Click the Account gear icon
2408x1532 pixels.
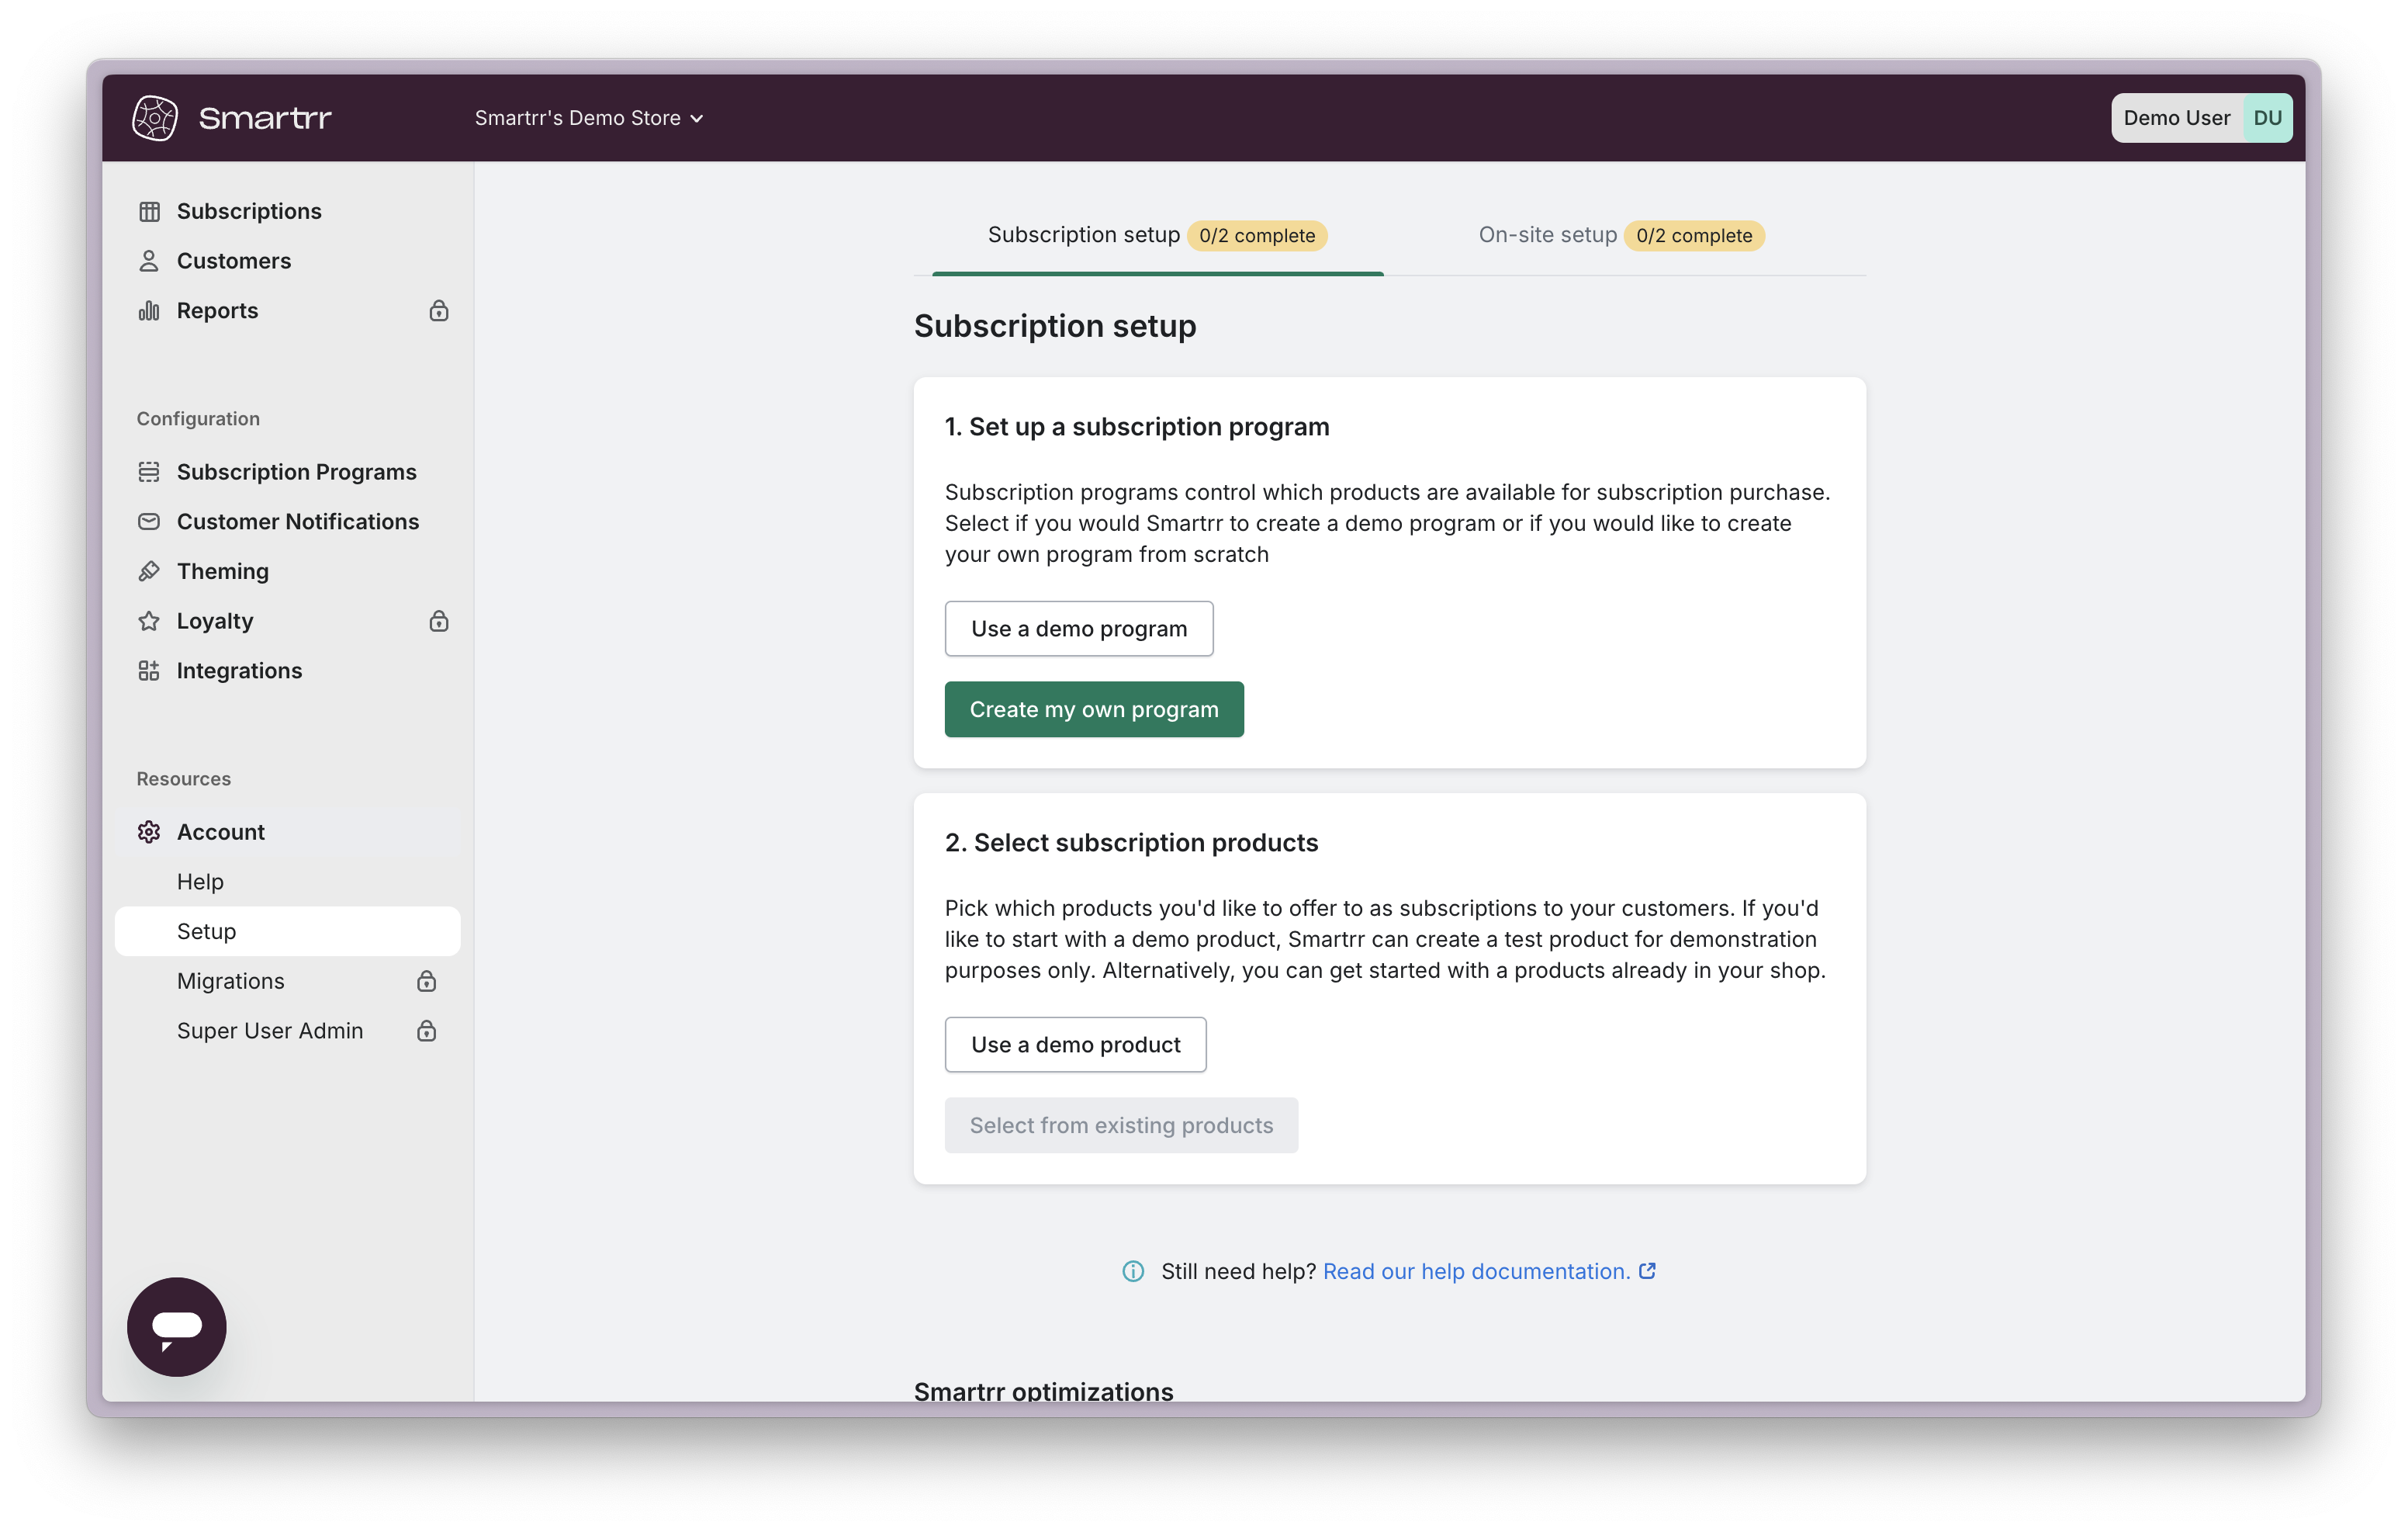[x=149, y=831]
